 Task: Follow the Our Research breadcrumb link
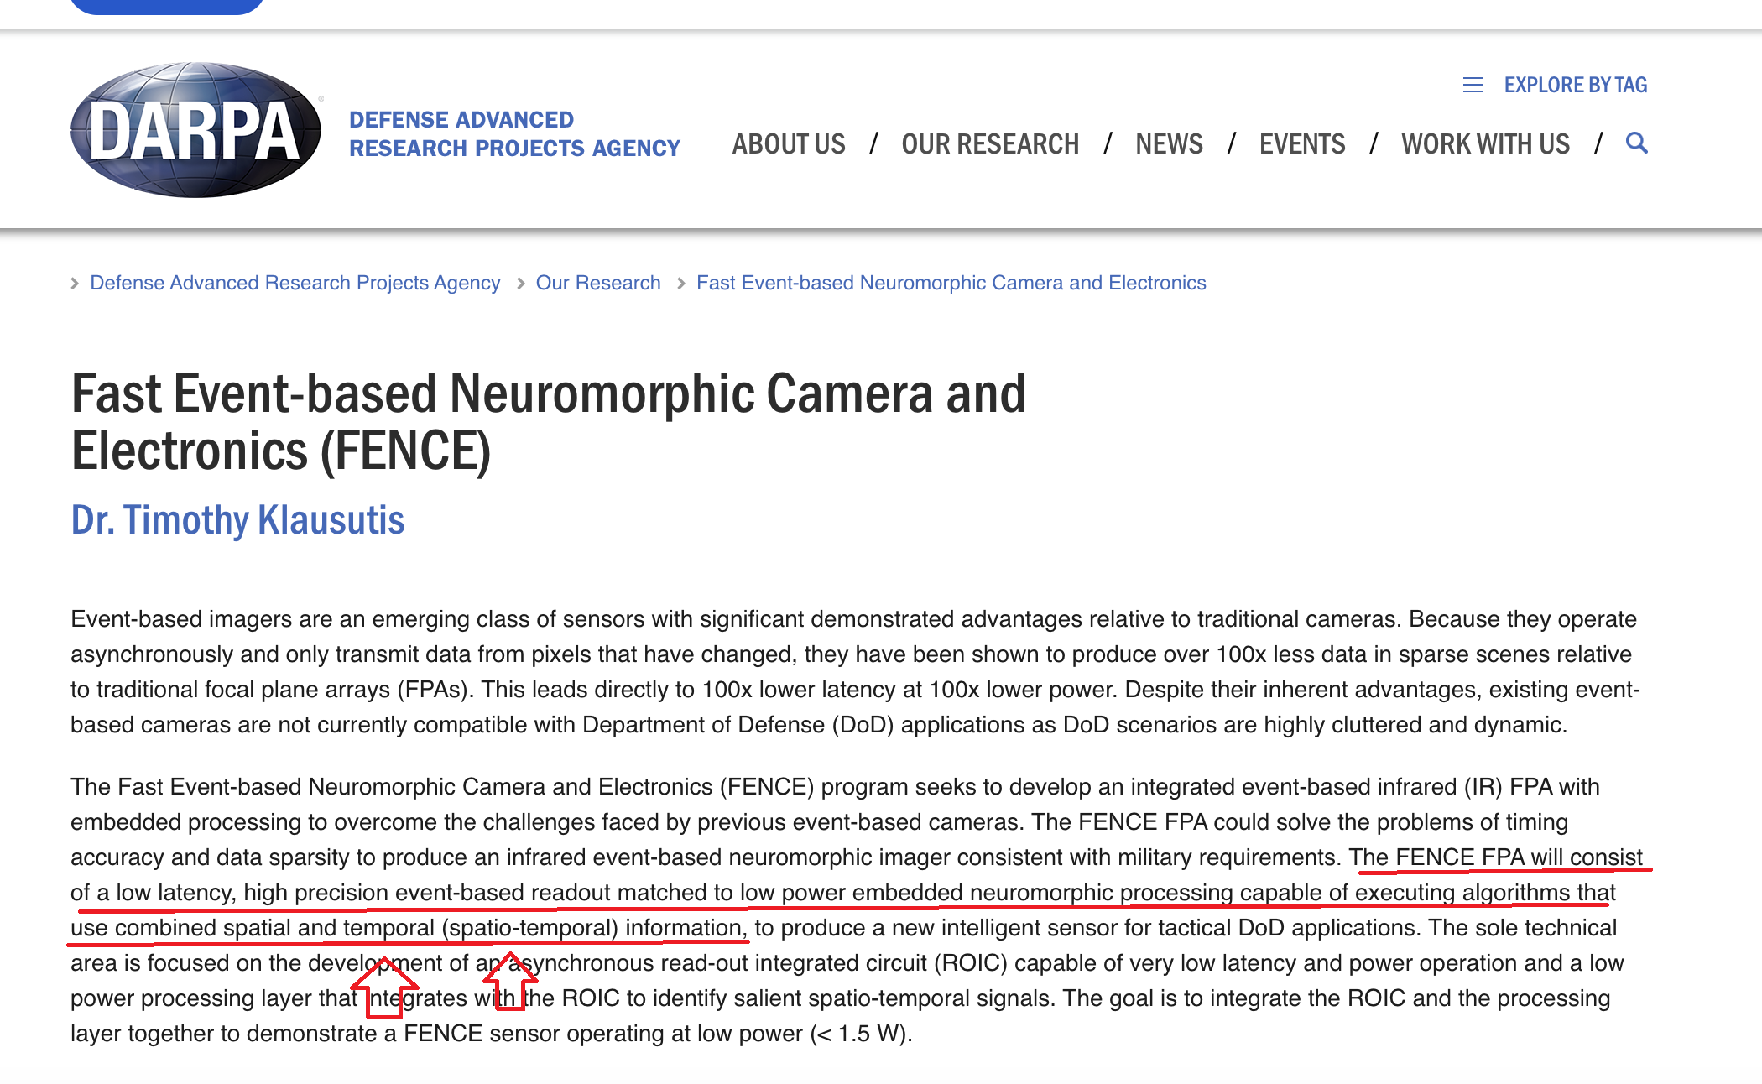pyautogui.click(x=598, y=283)
